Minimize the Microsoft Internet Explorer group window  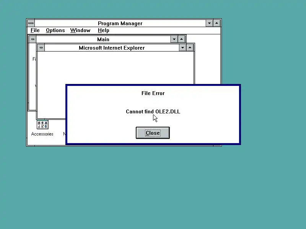(x=182, y=47)
